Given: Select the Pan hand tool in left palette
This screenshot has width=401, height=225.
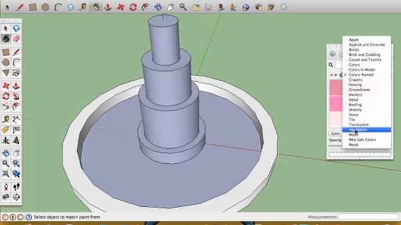Looking at the screenshot, I should point(16,153).
